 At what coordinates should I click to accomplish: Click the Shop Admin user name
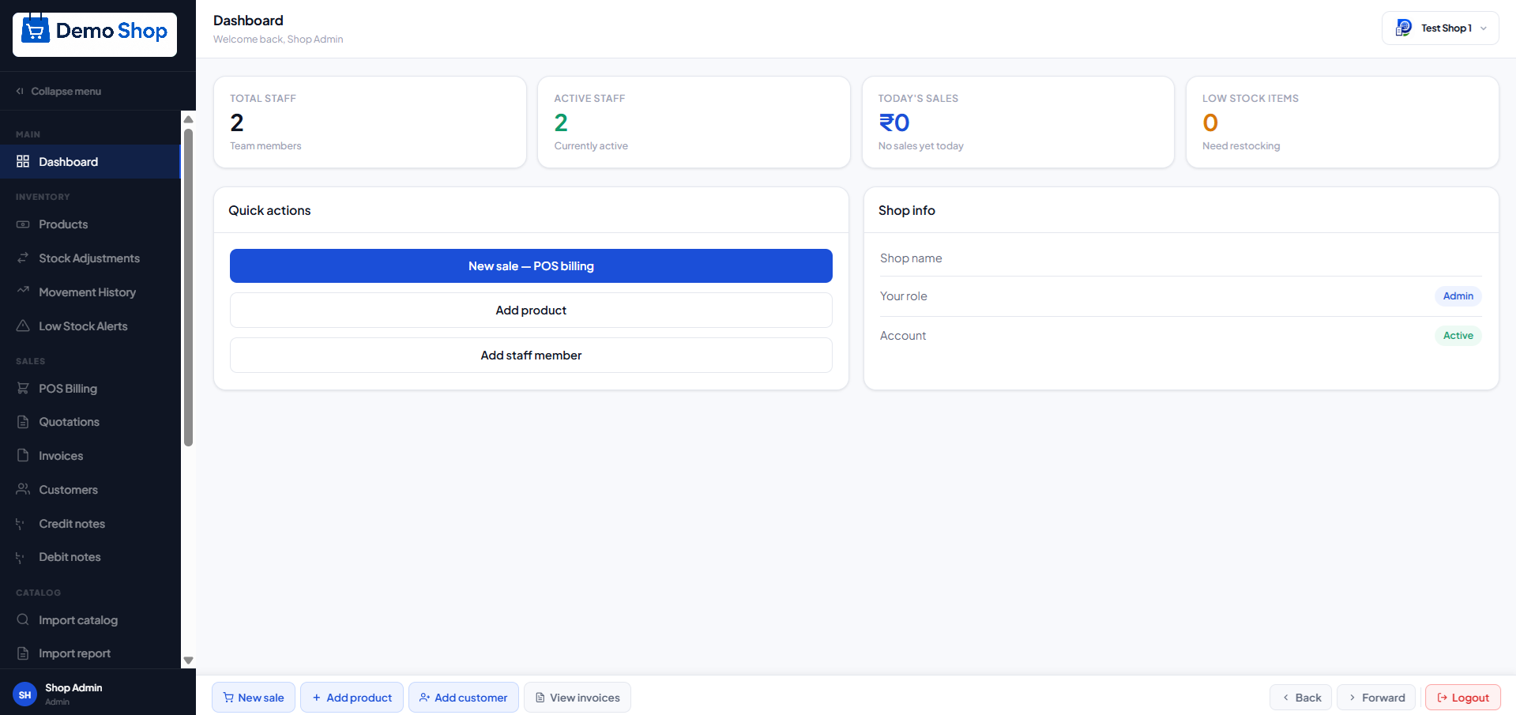[73, 688]
